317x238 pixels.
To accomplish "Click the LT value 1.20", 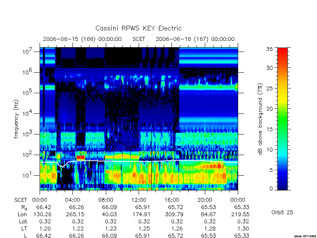I will pyautogui.click(x=45, y=228).
